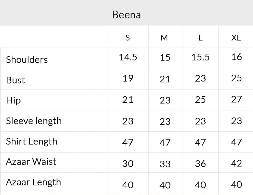This screenshot has width=253, height=195.
Task: Click the Hip row label
Action: point(13,101)
